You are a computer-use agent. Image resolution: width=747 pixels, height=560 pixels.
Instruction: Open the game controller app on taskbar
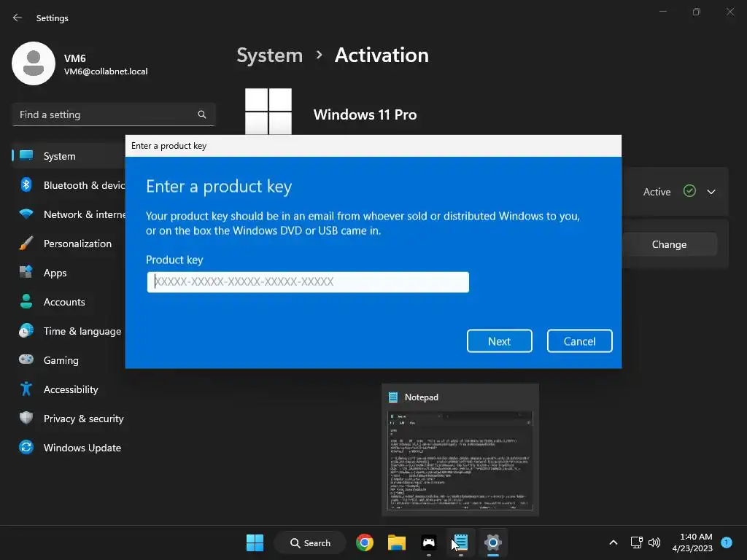click(429, 542)
